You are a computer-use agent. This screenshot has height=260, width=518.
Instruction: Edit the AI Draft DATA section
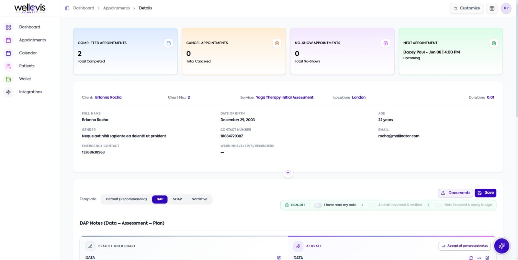tap(487, 258)
